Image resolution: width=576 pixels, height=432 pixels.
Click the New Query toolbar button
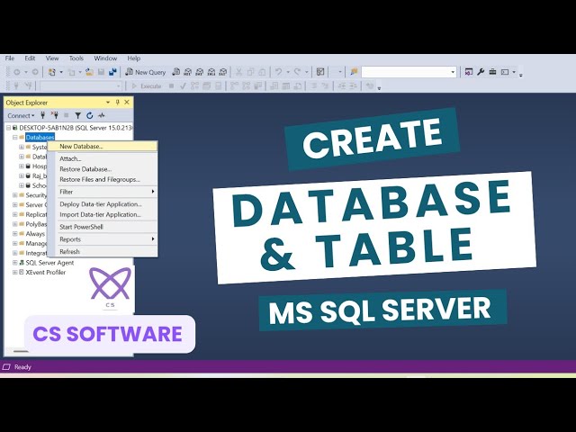click(x=146, y=72)
